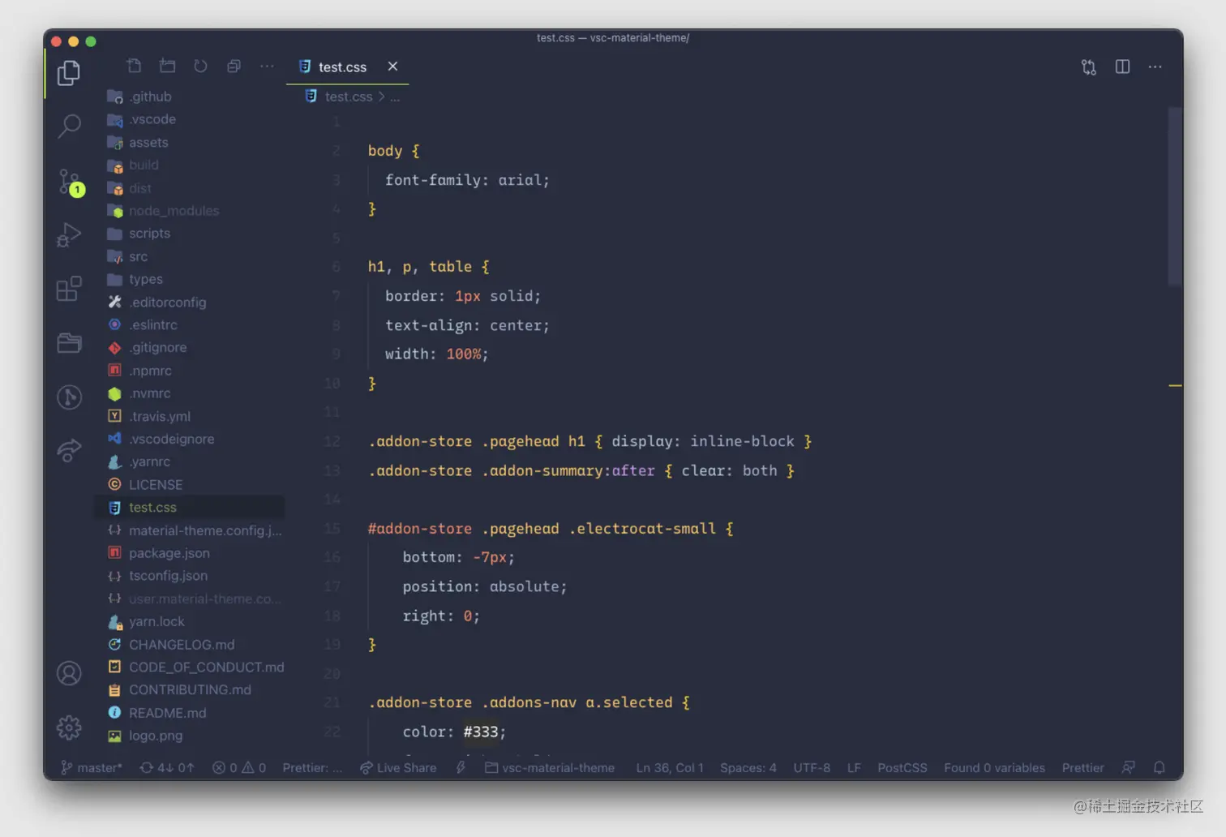1226x837 pixels.
Task: Refresh the explorer file tree
Action: click(200, 67)
